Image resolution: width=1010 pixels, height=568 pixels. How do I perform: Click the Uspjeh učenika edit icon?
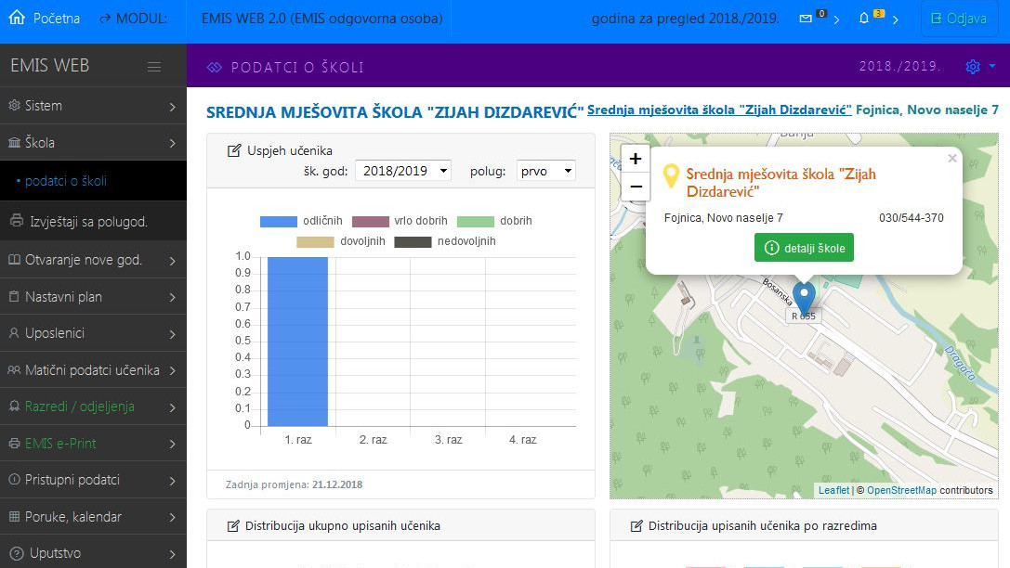pyautogui.click(x=234, y=150)
